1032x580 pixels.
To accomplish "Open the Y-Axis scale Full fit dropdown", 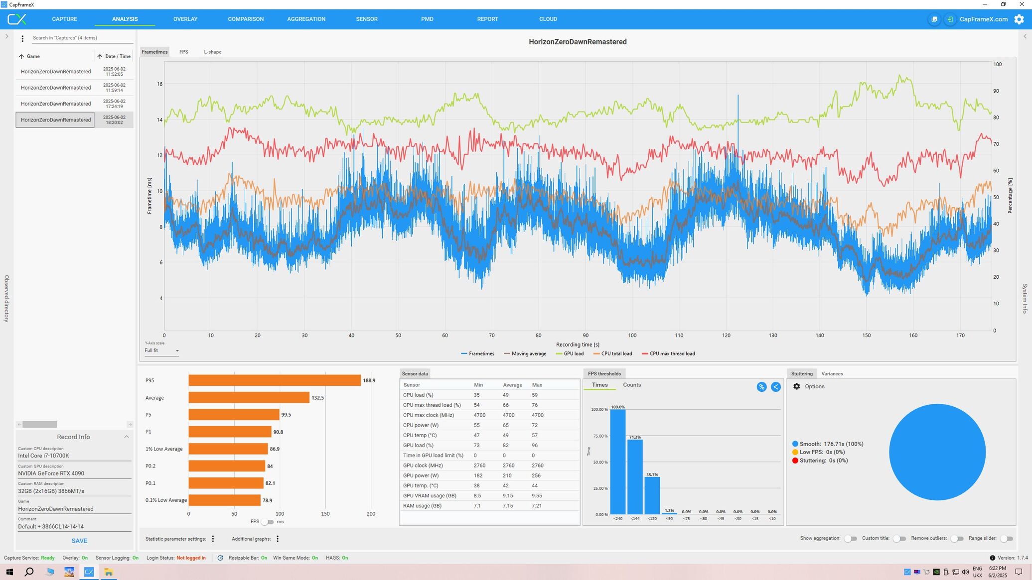I will click(x=161, y=351).
